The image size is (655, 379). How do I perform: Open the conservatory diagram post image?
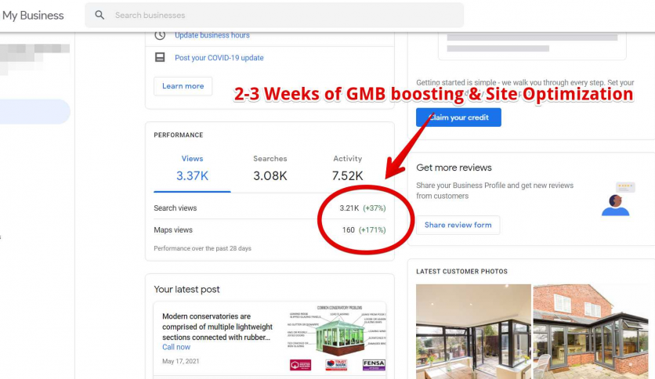point(336,337)
